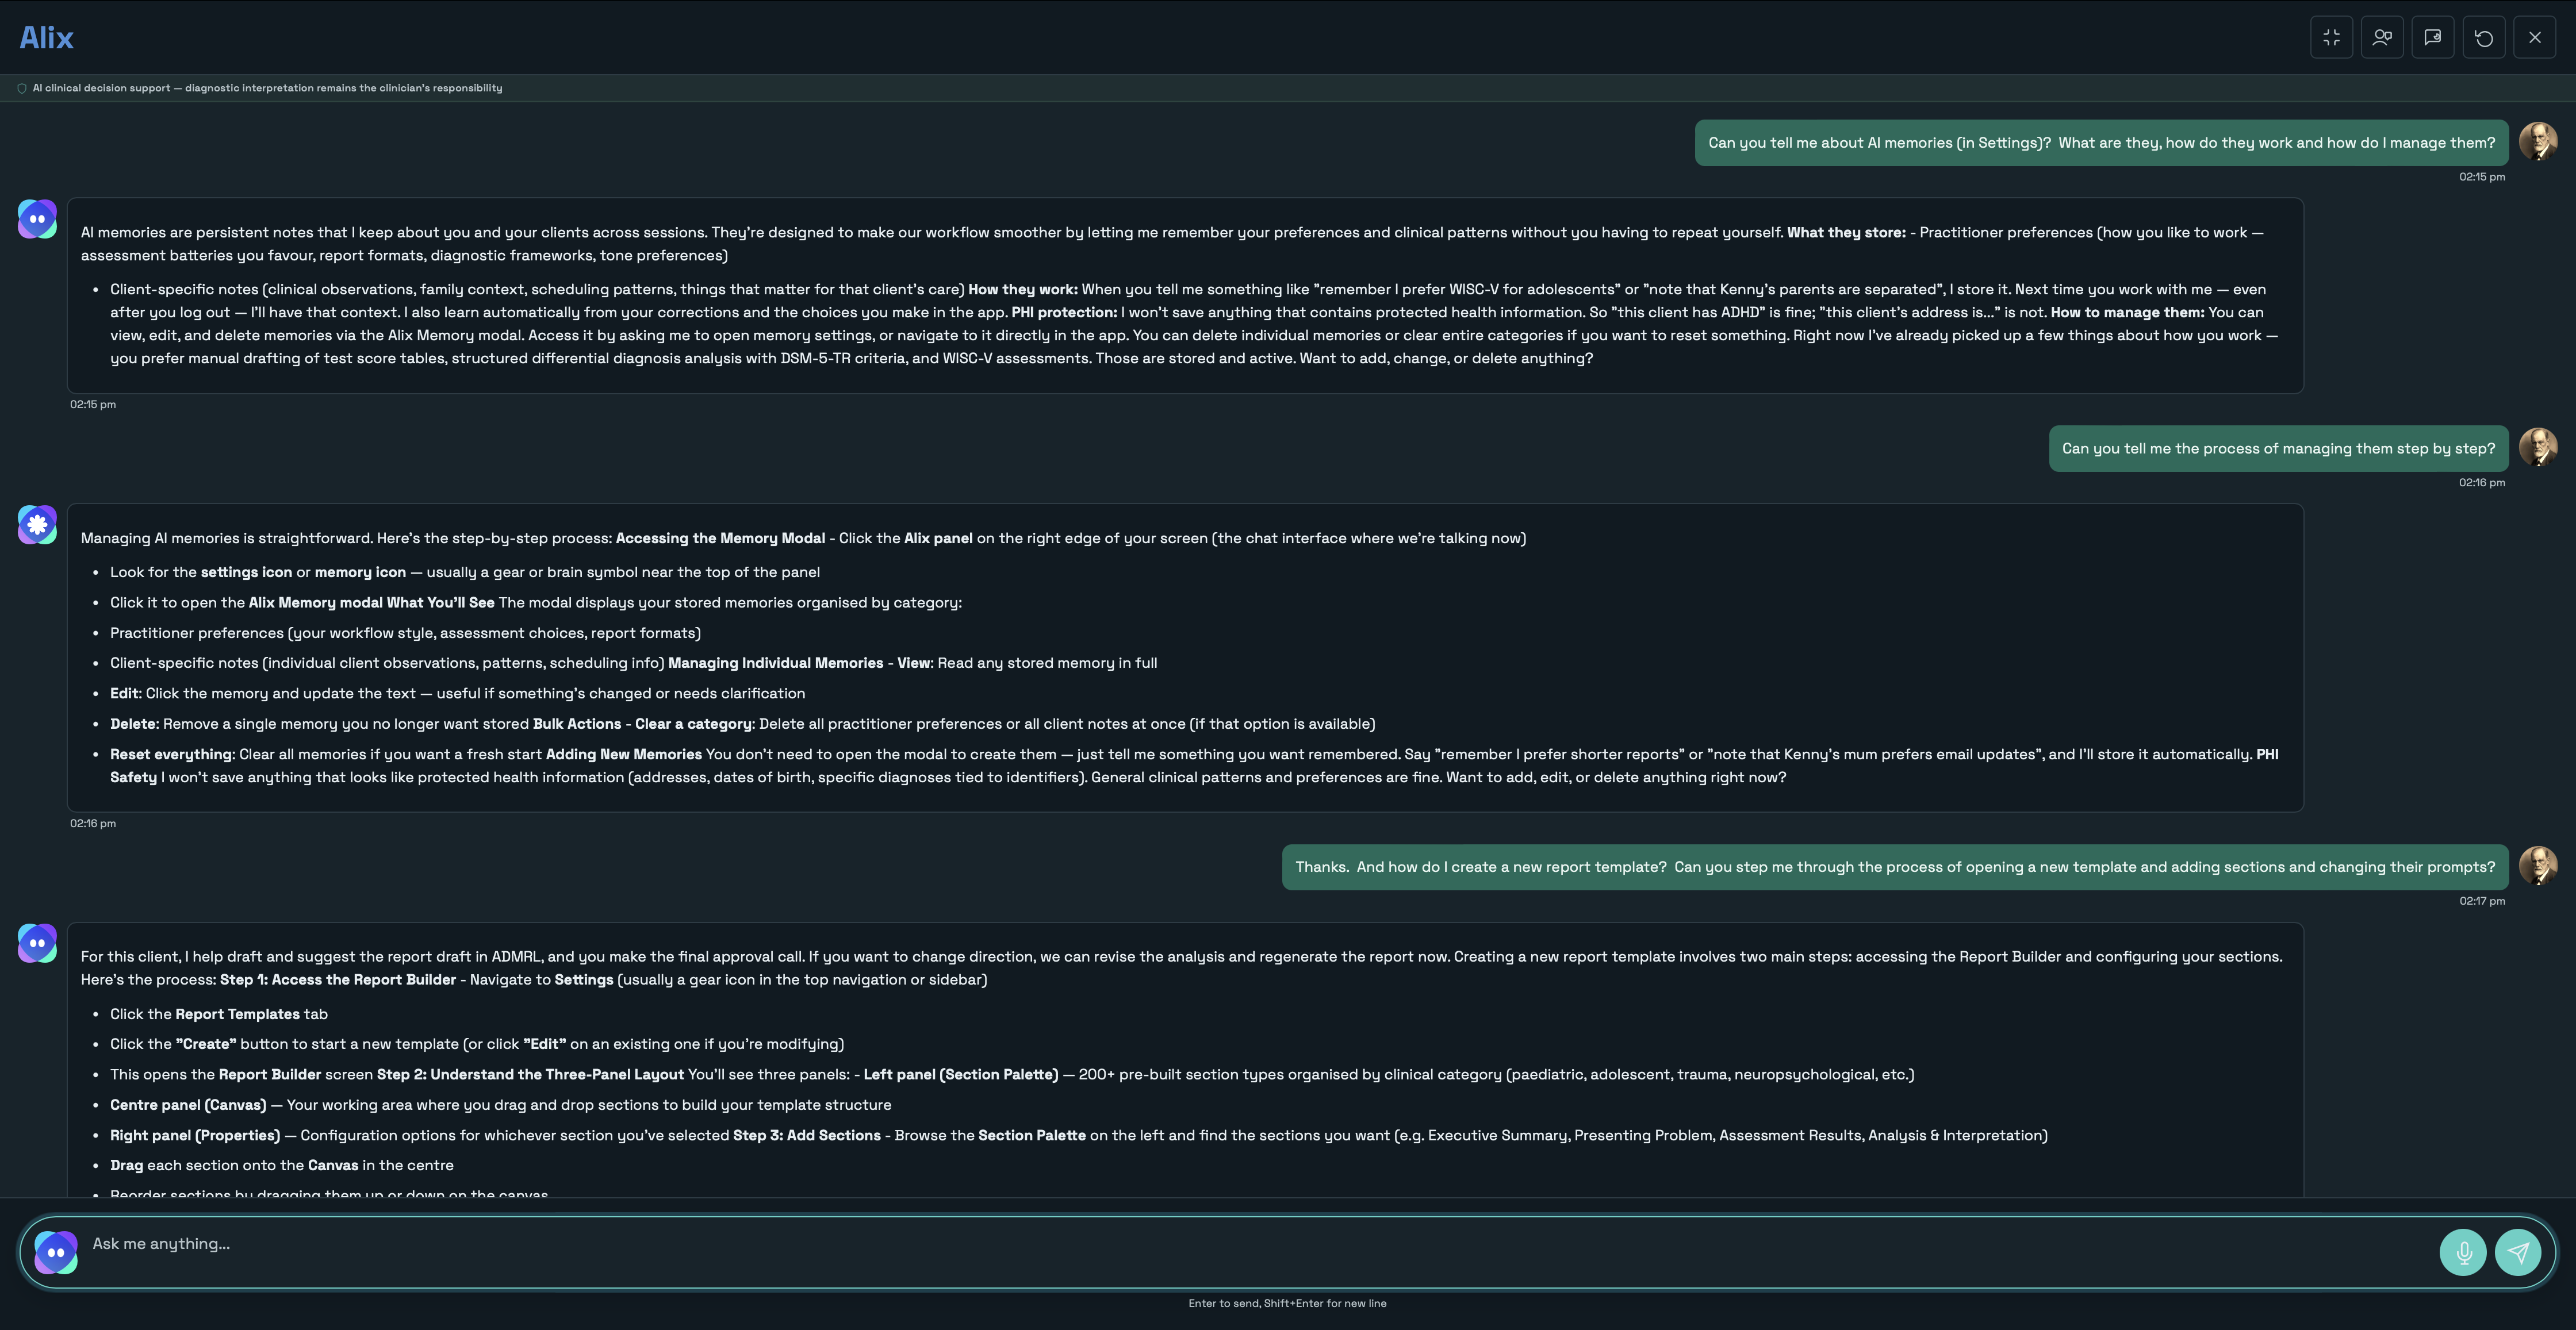This screenshot has width=2576, height=1330.
Task: Collapse the Alix panel from fullscreen
Action: point(2331,38)
